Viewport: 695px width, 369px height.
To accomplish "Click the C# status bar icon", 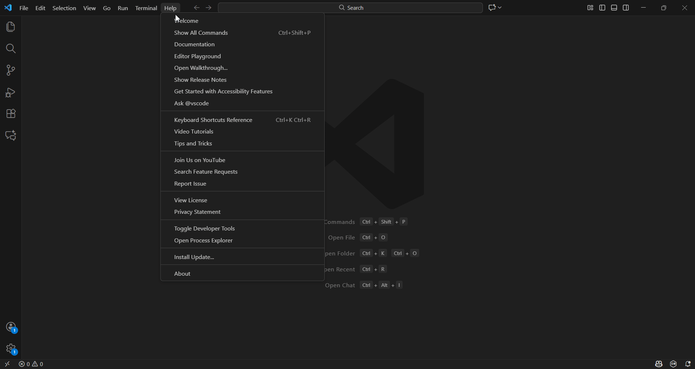I will pos(673,364).
